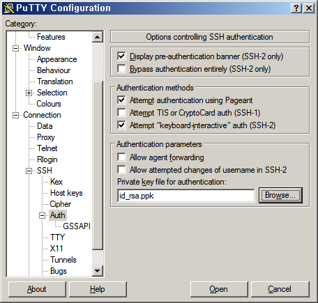The image size is (318, 303).
Task: Select Telnet in category tree
Action: pyautogui.click(x=47, y=148)
